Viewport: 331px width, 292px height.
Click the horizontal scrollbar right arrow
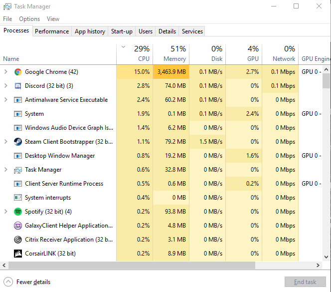tap(318, 265)
